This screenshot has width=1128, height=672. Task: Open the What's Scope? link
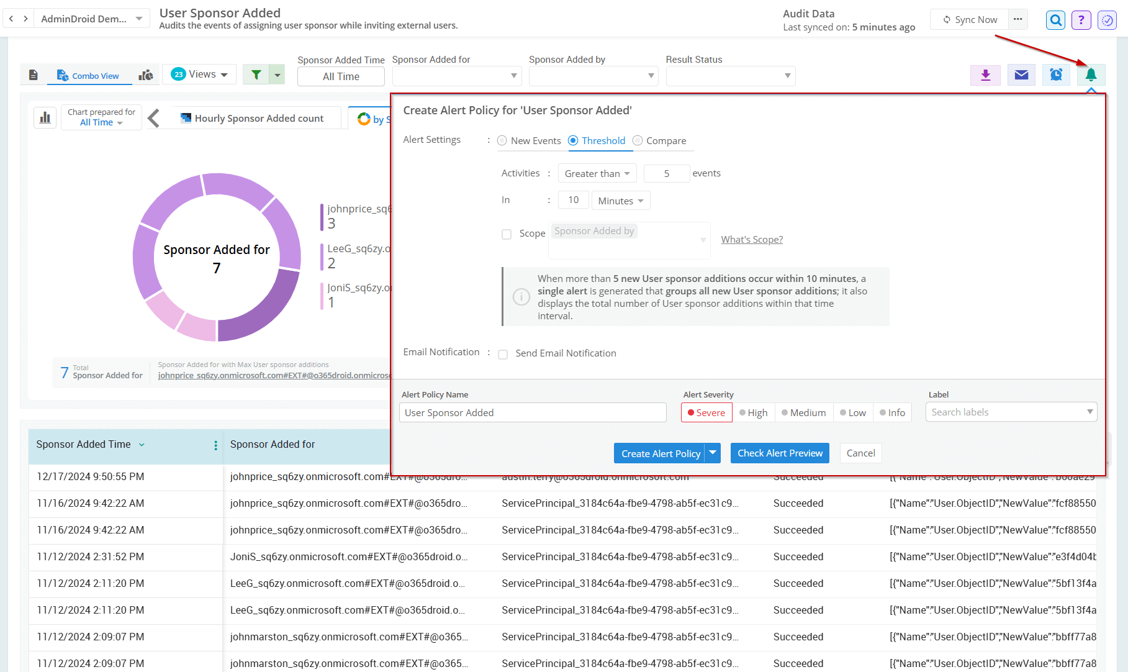751,240
